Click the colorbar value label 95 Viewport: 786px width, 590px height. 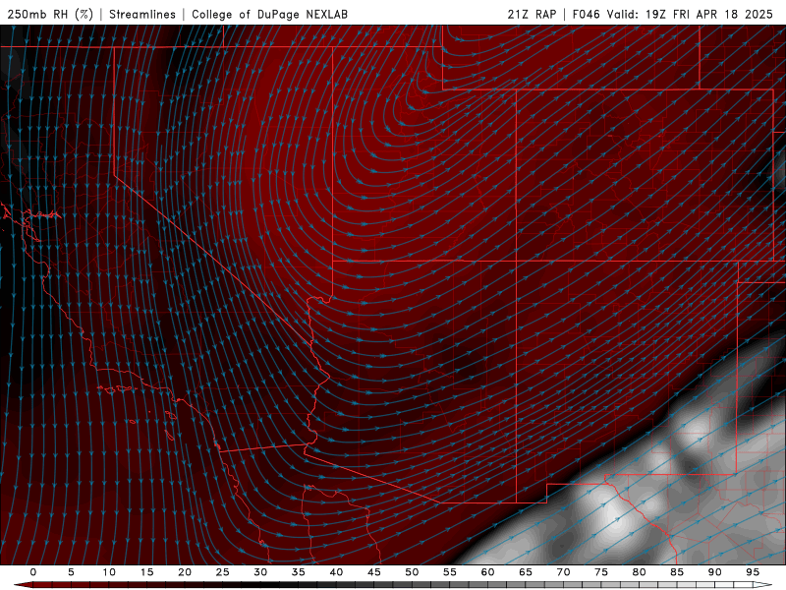(x=753, y=572)
